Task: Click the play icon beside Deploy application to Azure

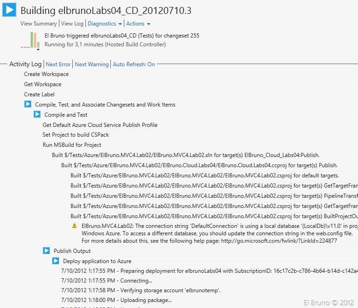Action: click(56, 261)
